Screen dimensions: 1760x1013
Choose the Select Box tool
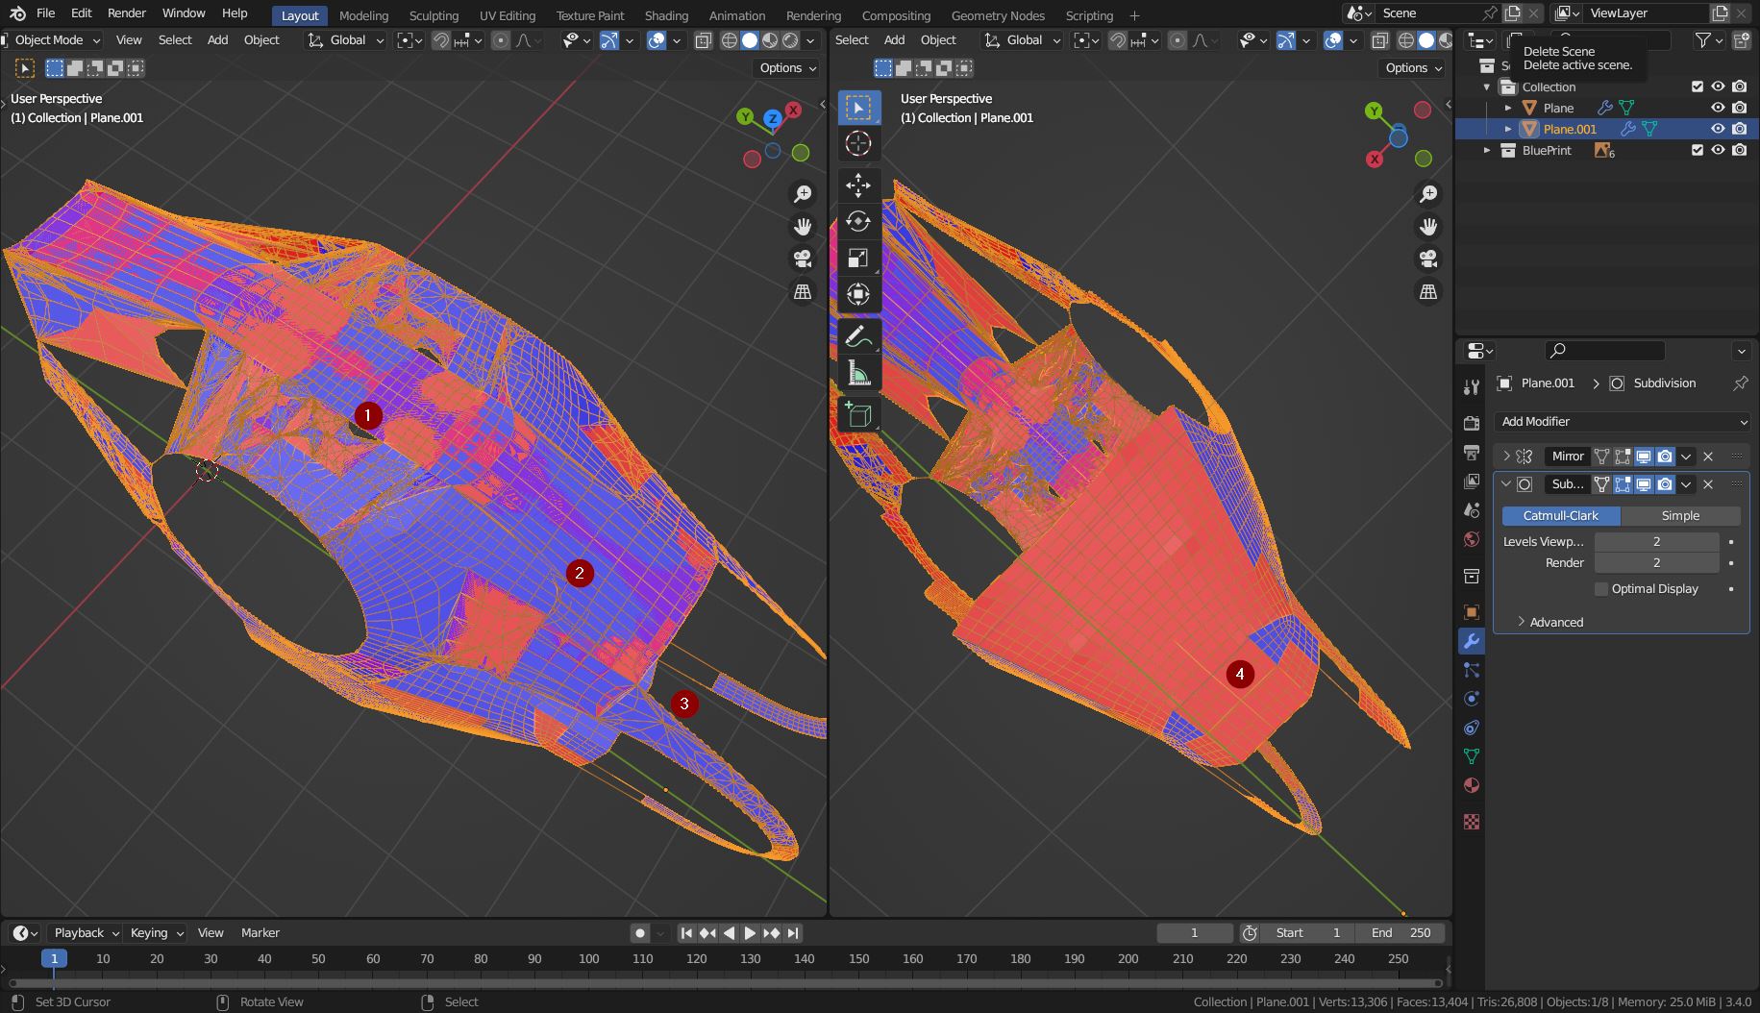click(858, 108)
